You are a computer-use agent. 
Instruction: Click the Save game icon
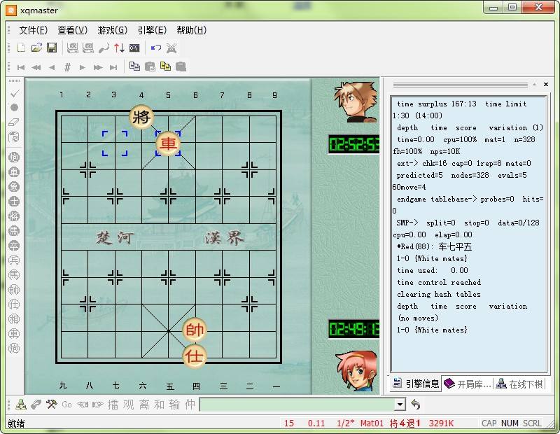click(51, 48)
